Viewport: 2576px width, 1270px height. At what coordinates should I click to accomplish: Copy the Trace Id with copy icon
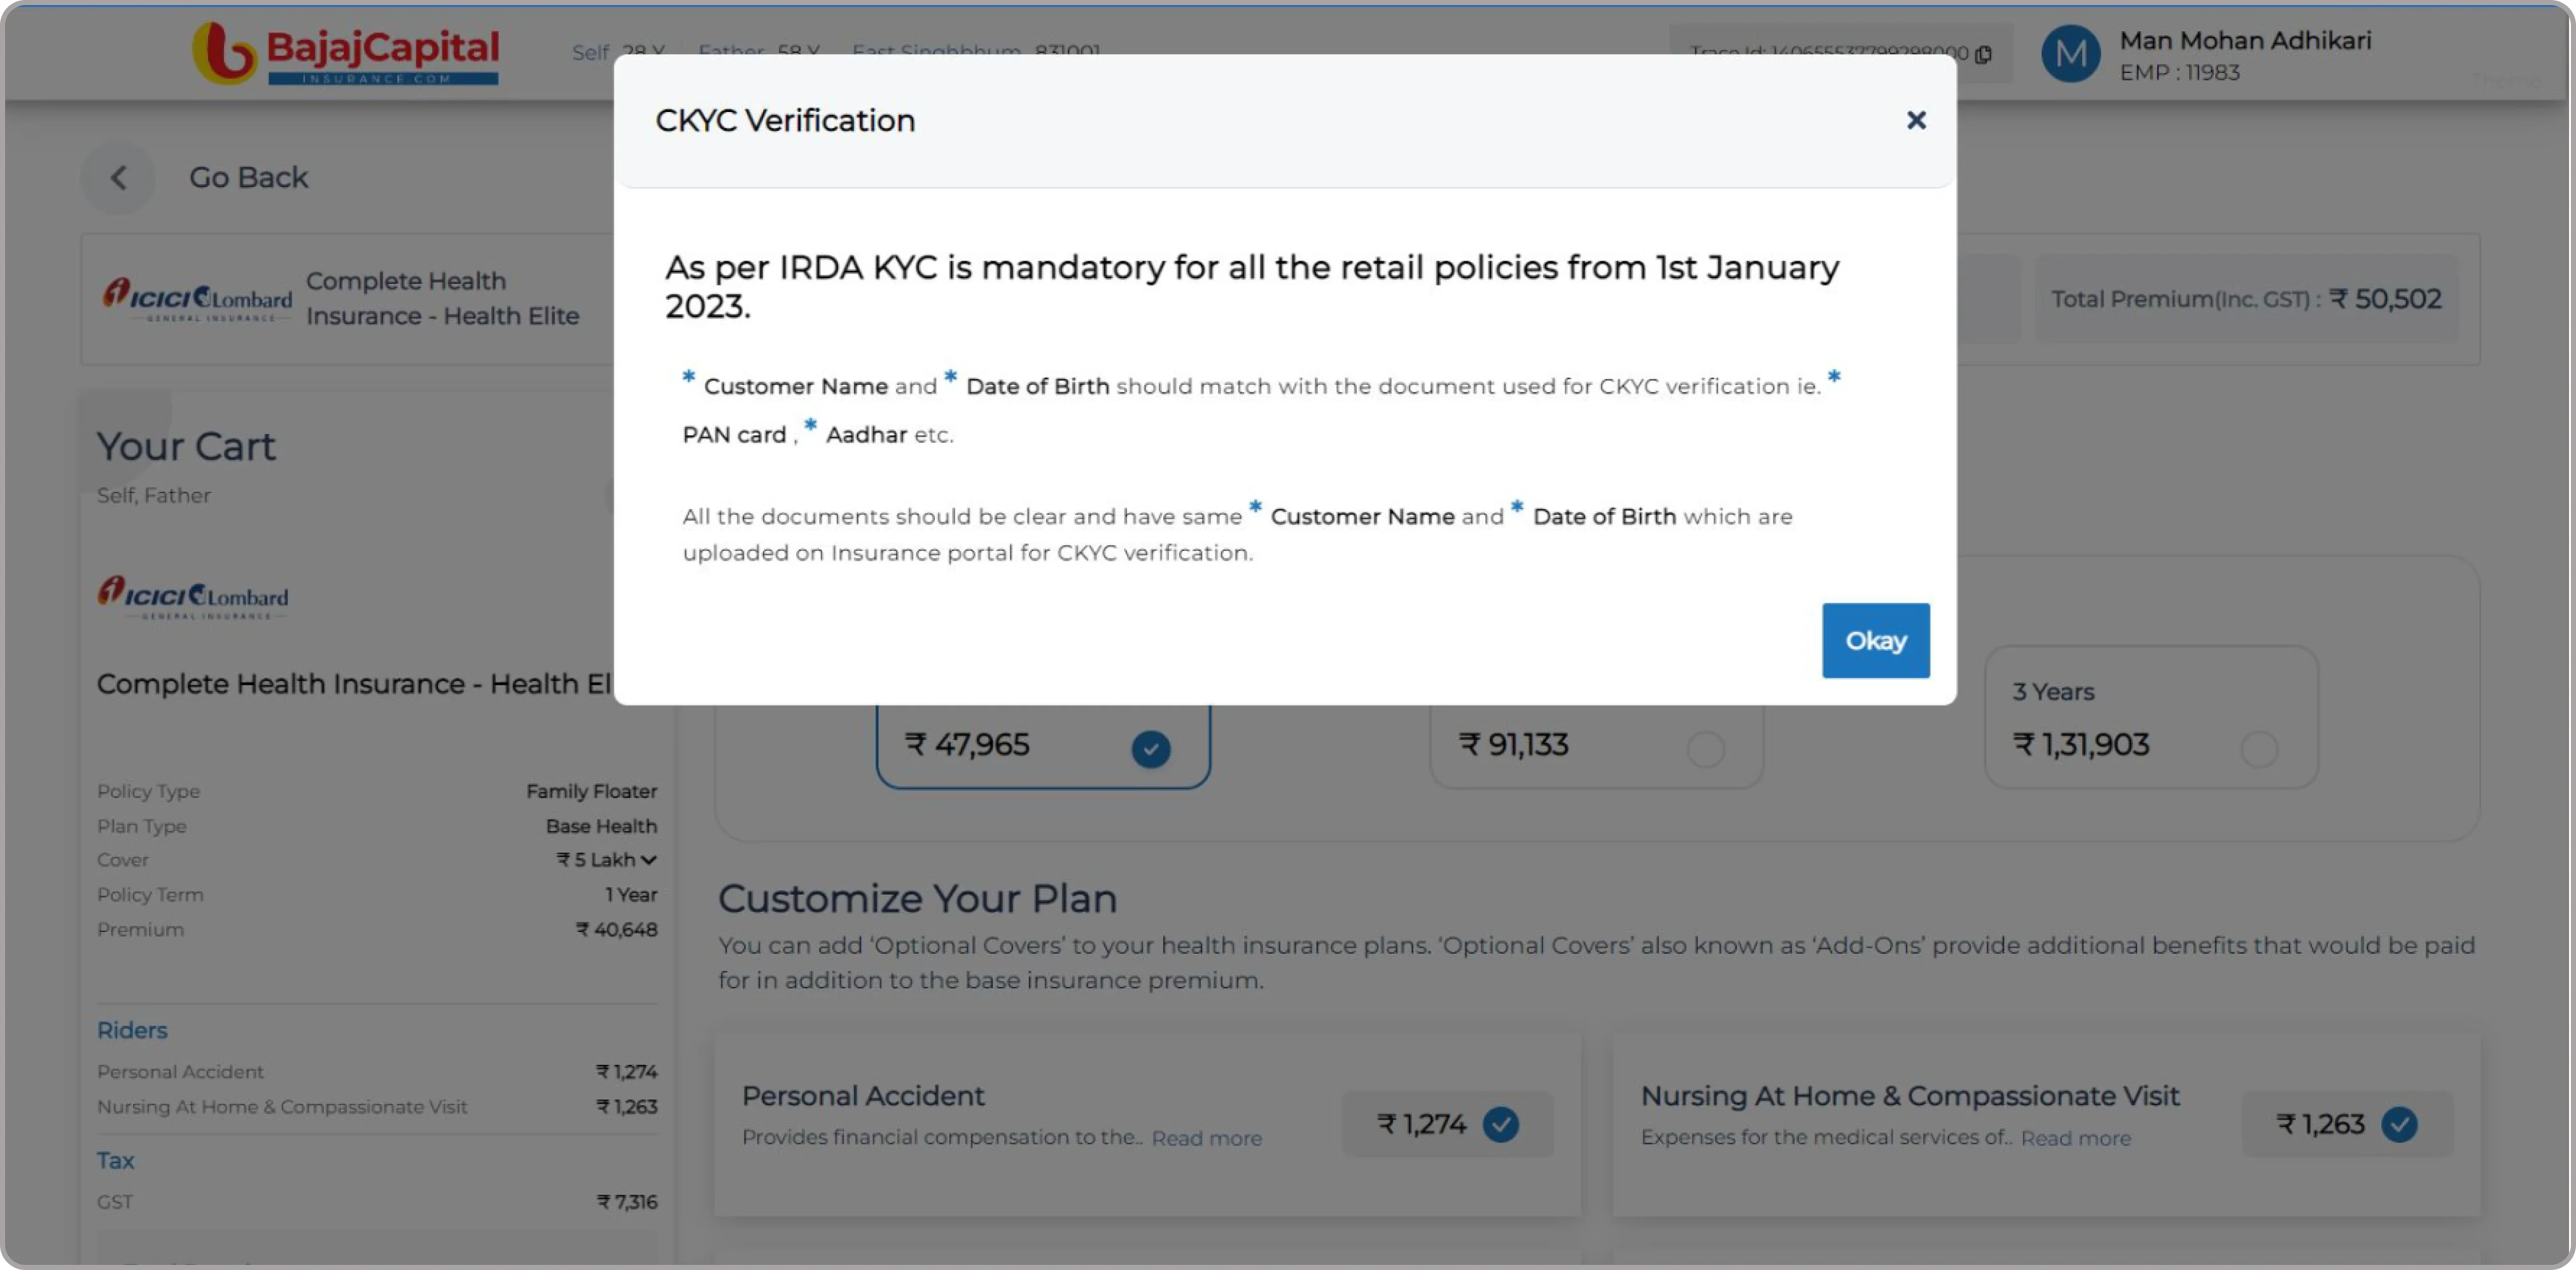pos(1983,54)
